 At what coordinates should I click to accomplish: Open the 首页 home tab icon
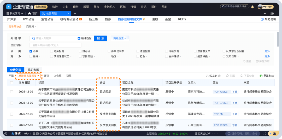30,14
